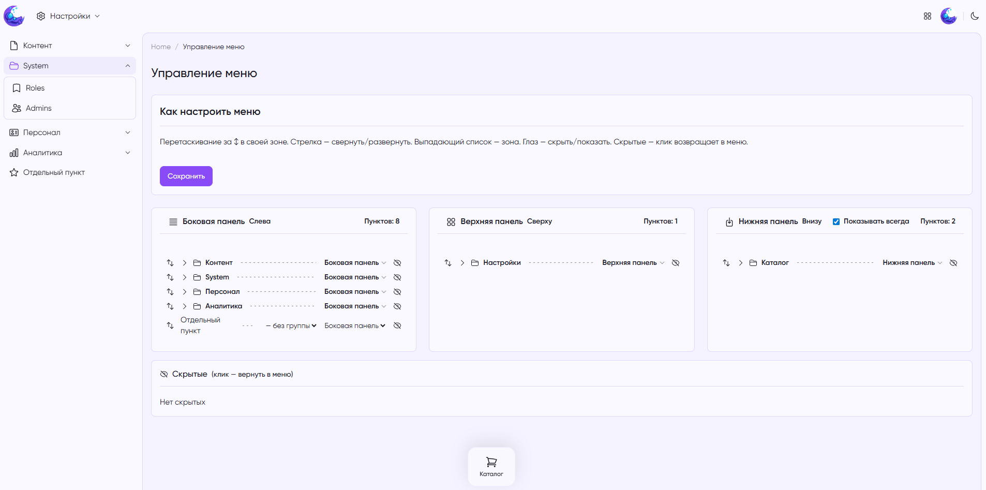This screenshot has width=986, height=490.
Task: Click the folder icon beside Каталог
Action: (x=752, y=262)
